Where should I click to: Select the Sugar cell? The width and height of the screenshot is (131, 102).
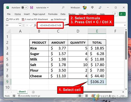click(x=39, y=54)
